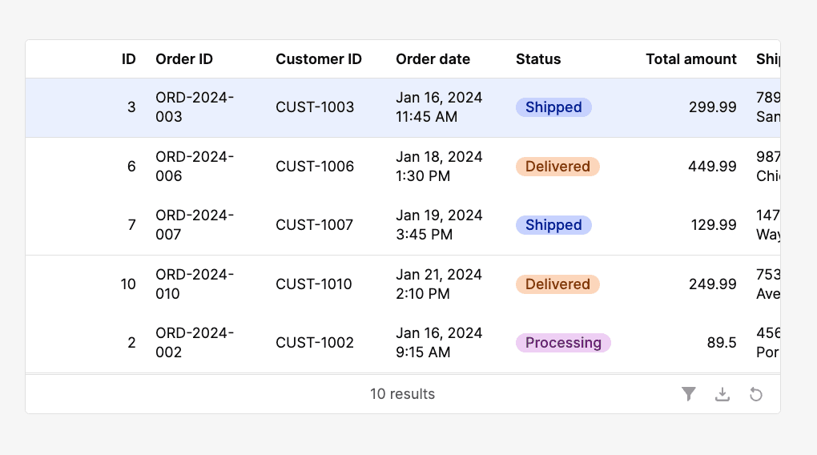Viewport: 817px width, 455px height.
Task: Click the Processing status badge
Action: tap(563, 343)
